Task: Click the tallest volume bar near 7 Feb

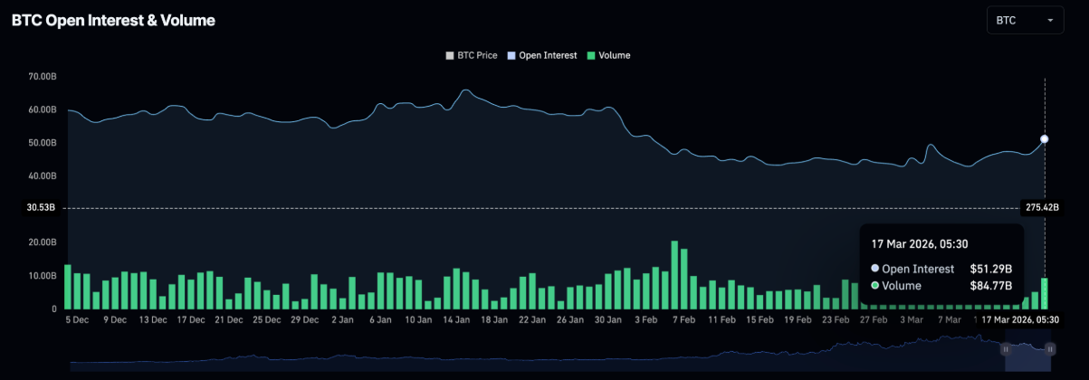Action: [x=674, y=275]
